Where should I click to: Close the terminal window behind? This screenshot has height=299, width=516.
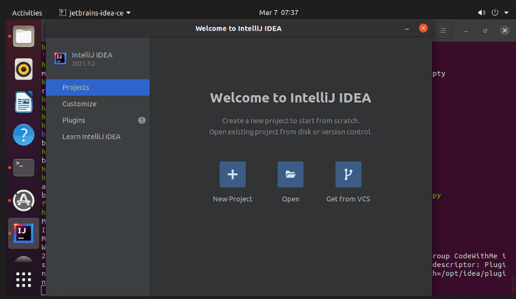(x=505, y=31)
